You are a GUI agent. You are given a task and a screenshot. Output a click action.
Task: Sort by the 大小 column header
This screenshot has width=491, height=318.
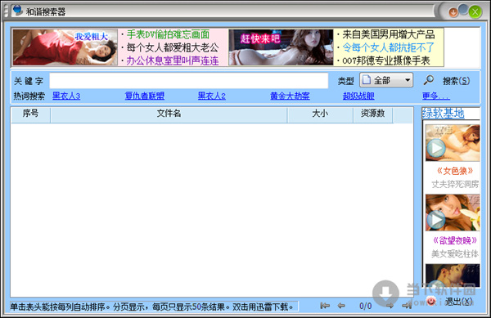320,114
